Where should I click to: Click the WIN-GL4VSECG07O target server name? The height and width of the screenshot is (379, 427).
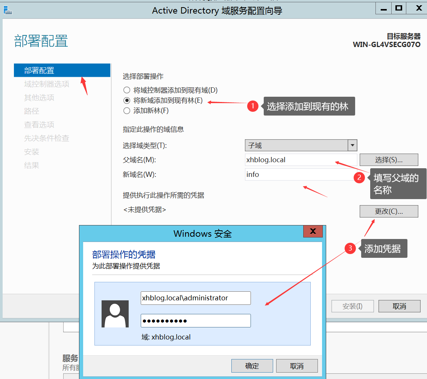387,44
